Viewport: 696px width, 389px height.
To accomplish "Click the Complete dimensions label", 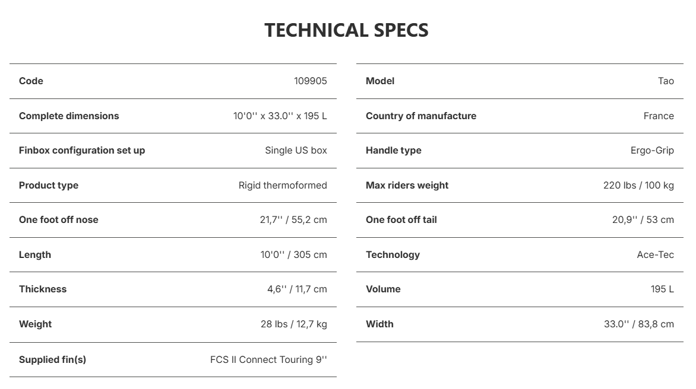I will 69,116.
